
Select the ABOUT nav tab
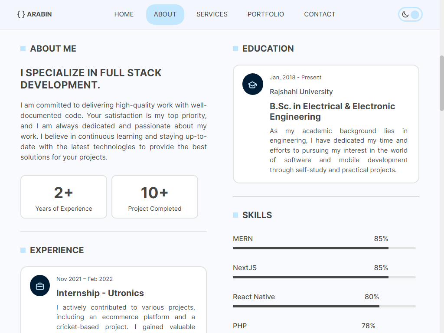click(x=165, y=14)
